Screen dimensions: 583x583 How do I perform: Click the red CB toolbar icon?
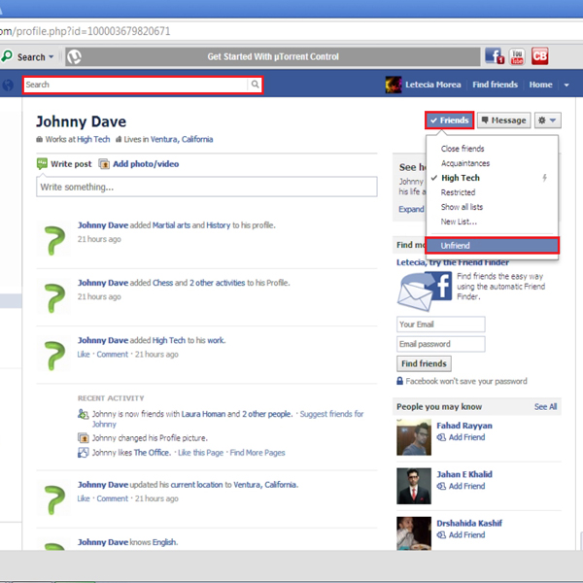pyautogui.click(x=539, y=56)
